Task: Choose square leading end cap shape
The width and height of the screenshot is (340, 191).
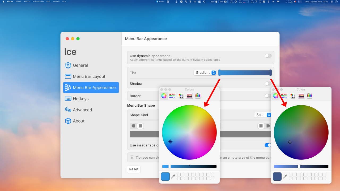Action: coord(140,126)
